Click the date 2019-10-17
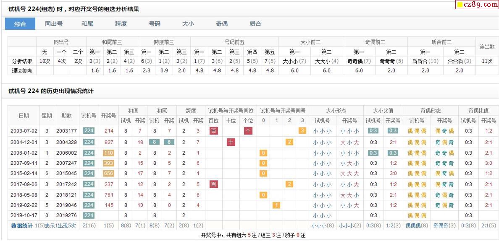The width and height of the screenshot is (499, 241). [x=24, y=215]
